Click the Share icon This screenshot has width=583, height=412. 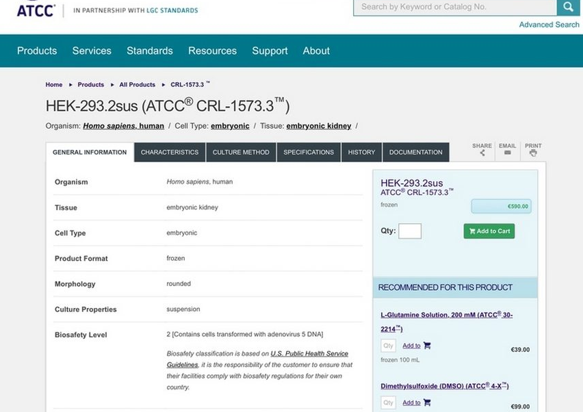pyautogui.click(x=482, y=153)
